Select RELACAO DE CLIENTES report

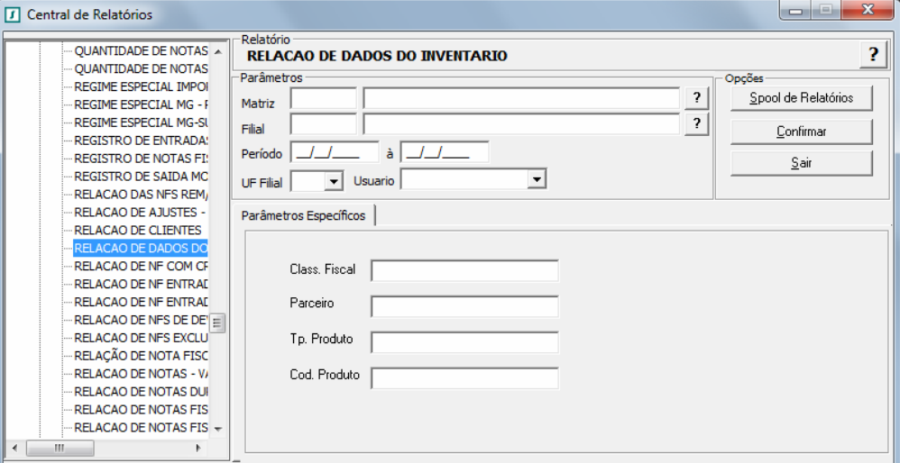pos(138,231)
